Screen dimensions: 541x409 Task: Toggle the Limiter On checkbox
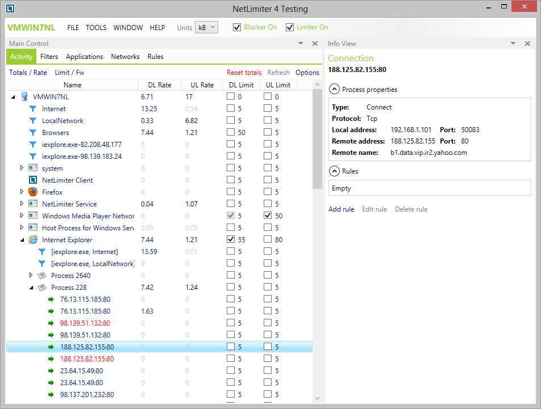pos(290,27)
